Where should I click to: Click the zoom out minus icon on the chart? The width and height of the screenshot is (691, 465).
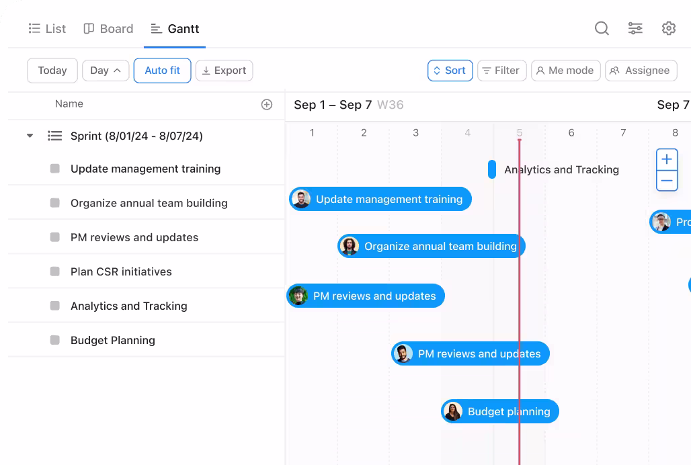click(666, 181)
